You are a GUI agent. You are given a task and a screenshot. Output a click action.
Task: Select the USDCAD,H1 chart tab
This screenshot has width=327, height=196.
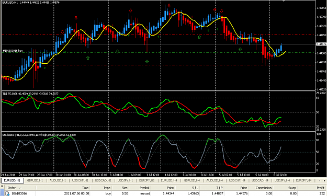[x=103, y=181]
